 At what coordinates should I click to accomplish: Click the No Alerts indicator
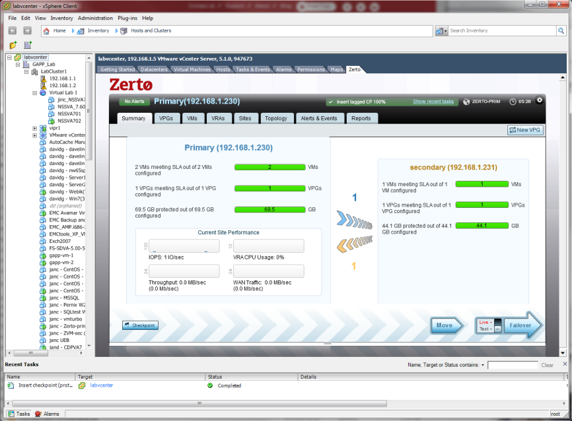tap(134, 102)
